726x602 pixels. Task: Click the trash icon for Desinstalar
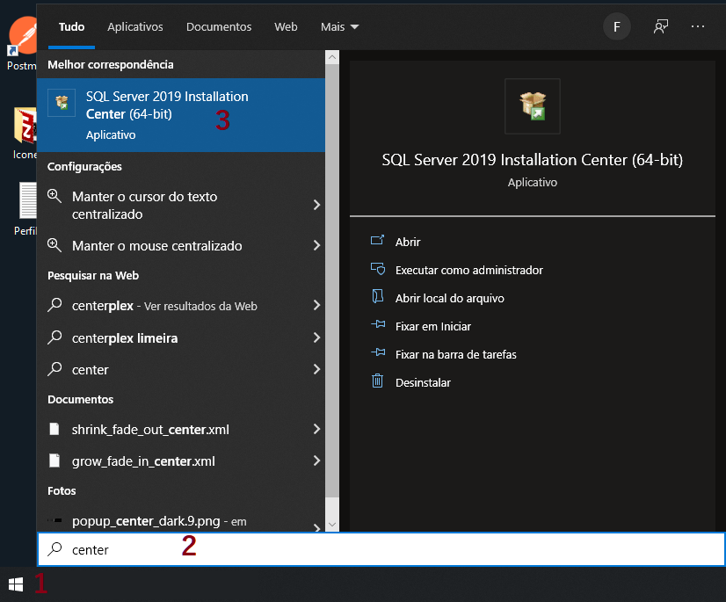point(377,381)
